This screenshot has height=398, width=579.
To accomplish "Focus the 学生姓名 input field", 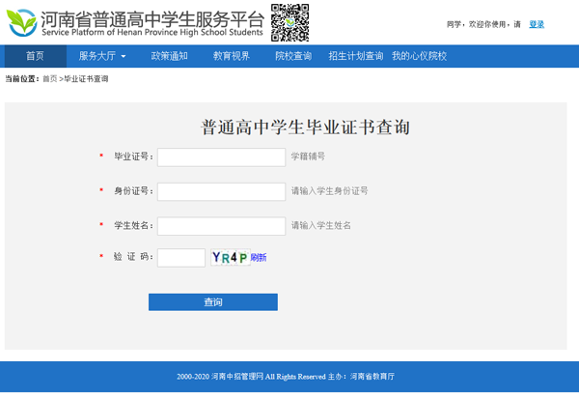I will (x=221, y=226).
